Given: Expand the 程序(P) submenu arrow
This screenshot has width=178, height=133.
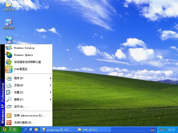Looking at the screenshot, I should coord(51,78).
